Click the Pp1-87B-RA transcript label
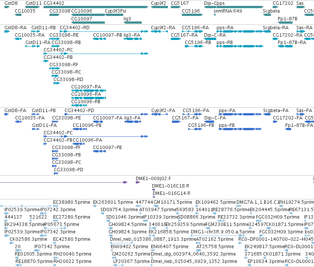 pos(292,43)
